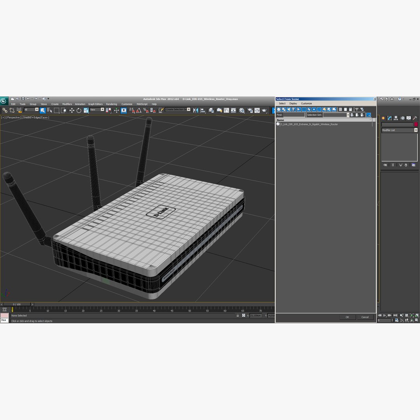The height and width of the screenshot is (420, 420).
Task: Open the Modify command panel tab
Action: (x=389, y=118)
